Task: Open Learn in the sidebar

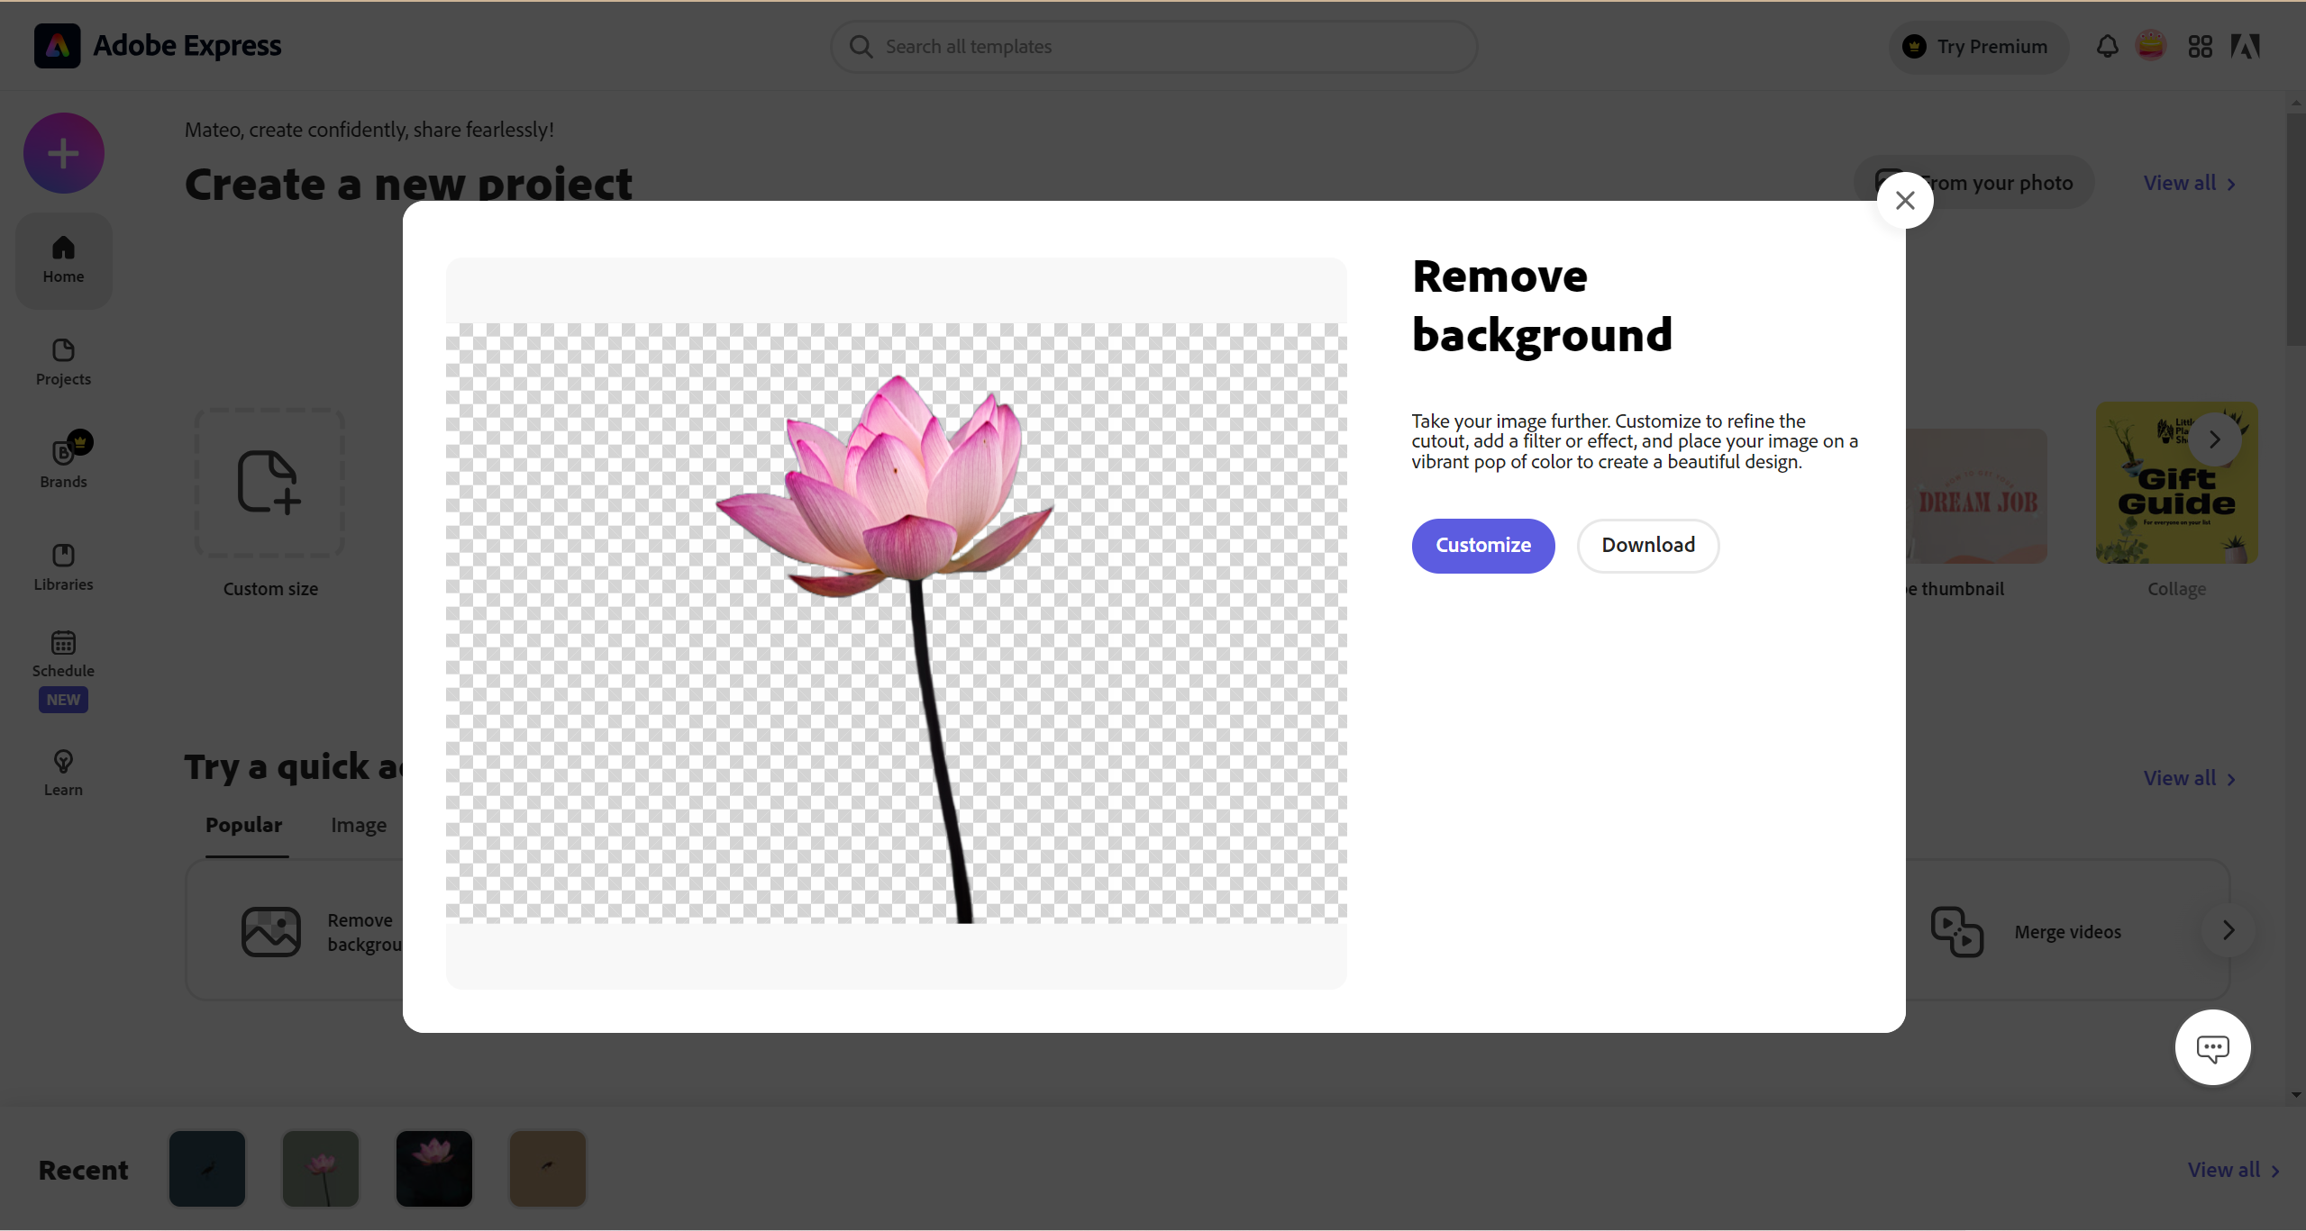Action: coord(63,773)
